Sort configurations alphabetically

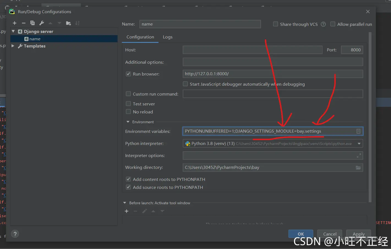pos(77,23)
